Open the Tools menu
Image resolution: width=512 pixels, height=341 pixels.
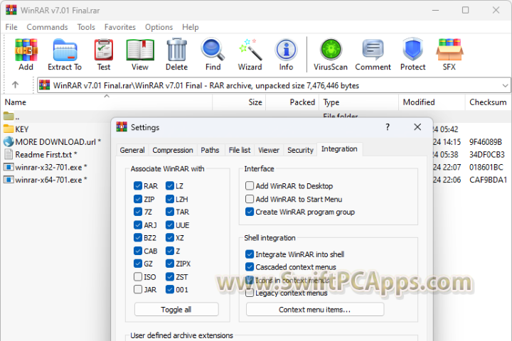(86, 27)
